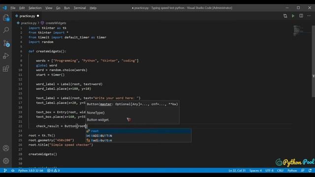Open the Selection menu
The image size is (315, 177).
[35, 8]
